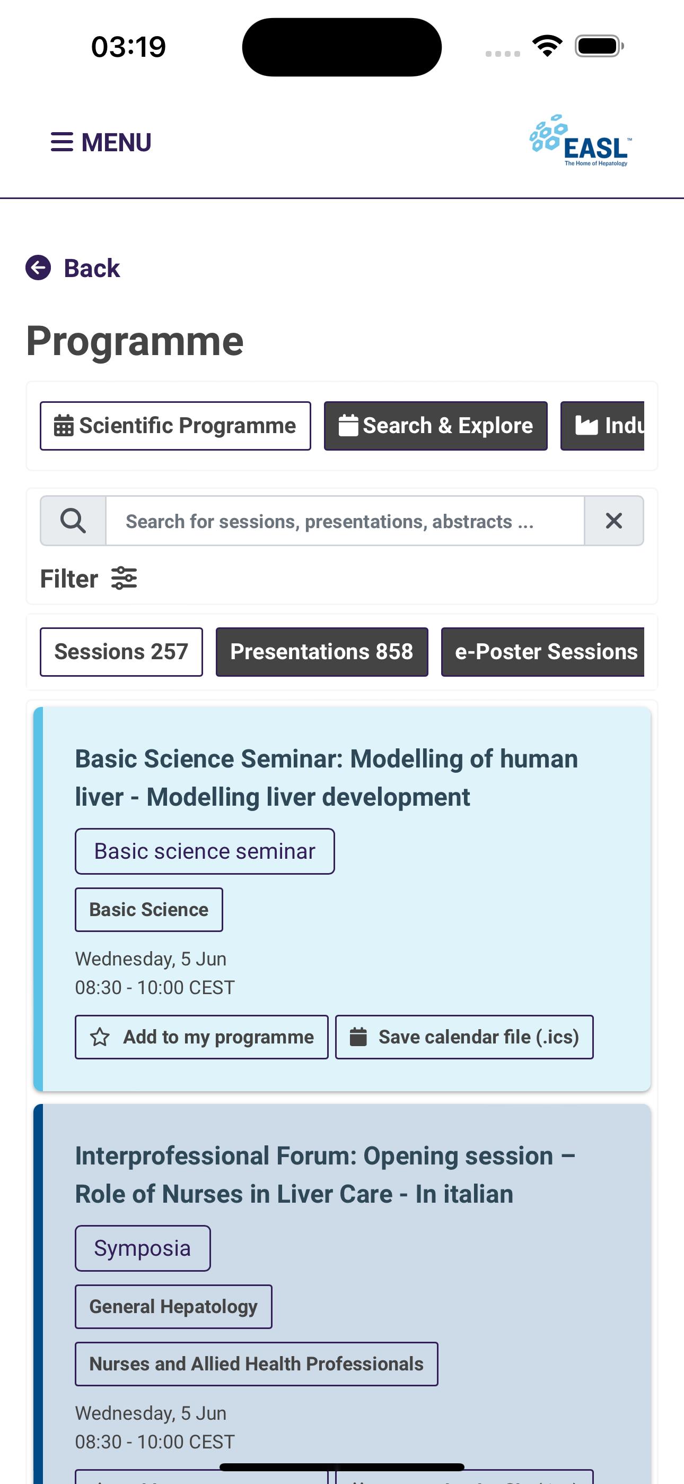Tap the EASL logo
684x1484 pixels.
pyautogui.click(x=581, y=141)
